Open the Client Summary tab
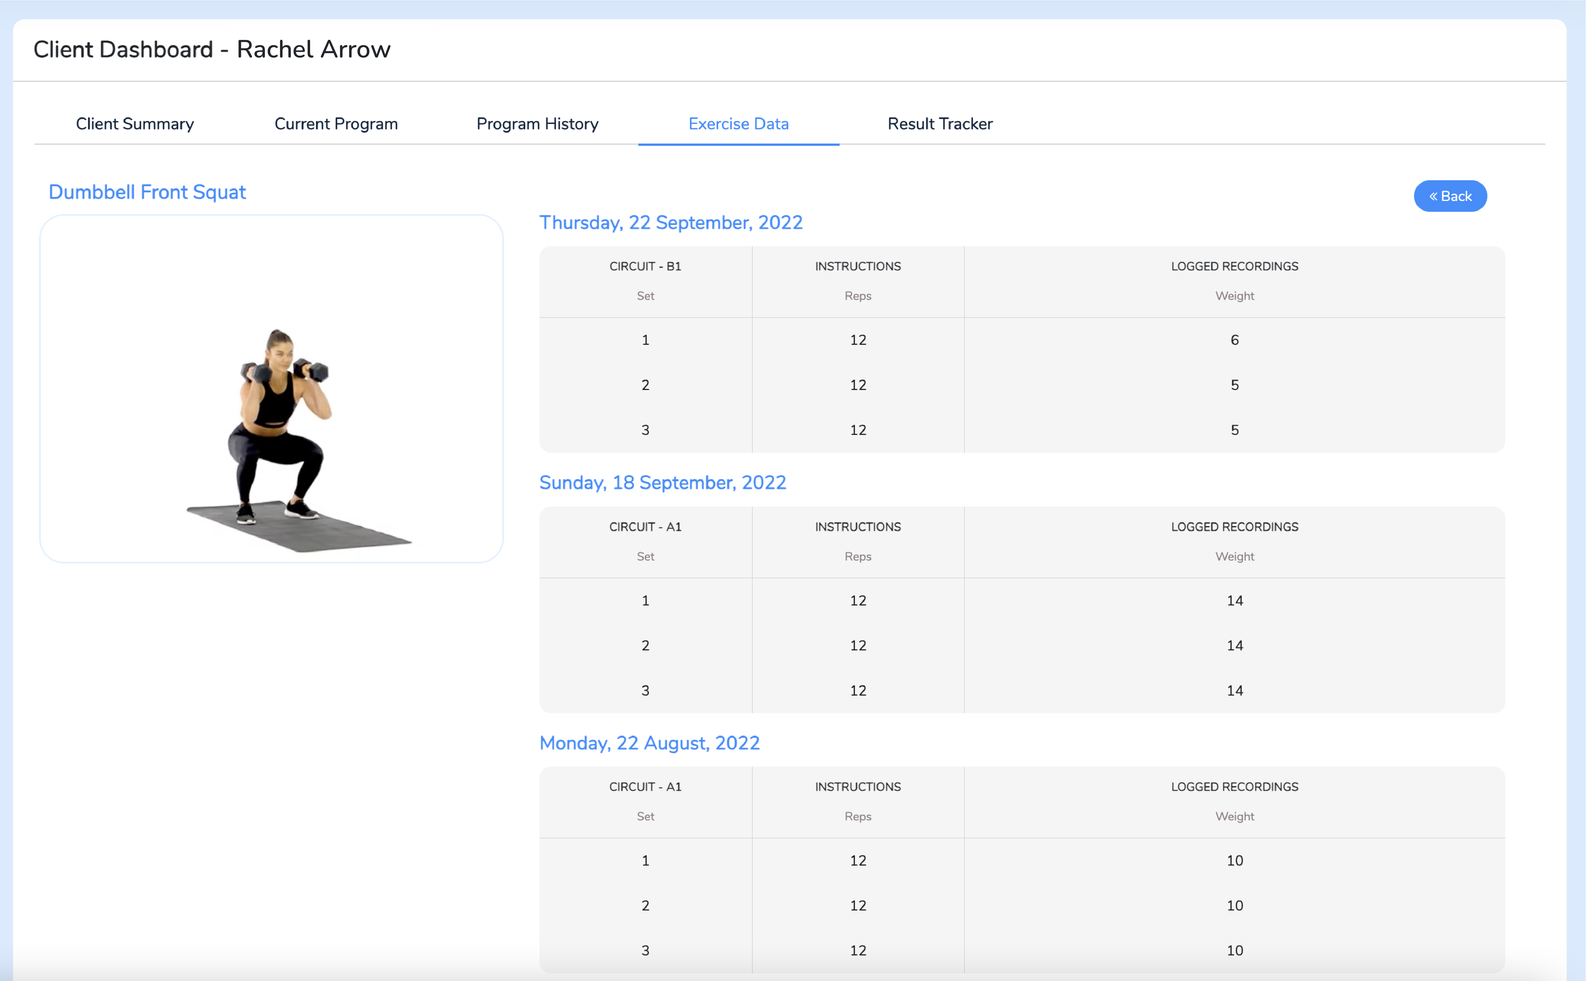 pyautogui.click(x=135, y=123)
